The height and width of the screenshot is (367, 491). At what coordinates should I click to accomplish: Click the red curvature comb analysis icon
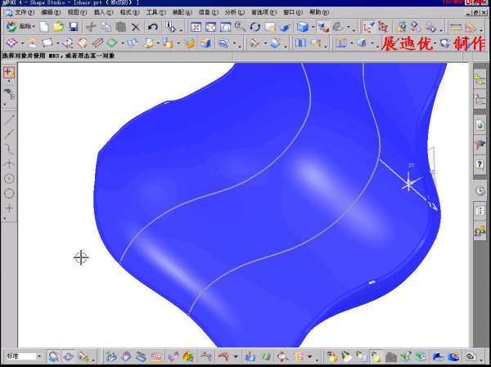coord(223,356)
